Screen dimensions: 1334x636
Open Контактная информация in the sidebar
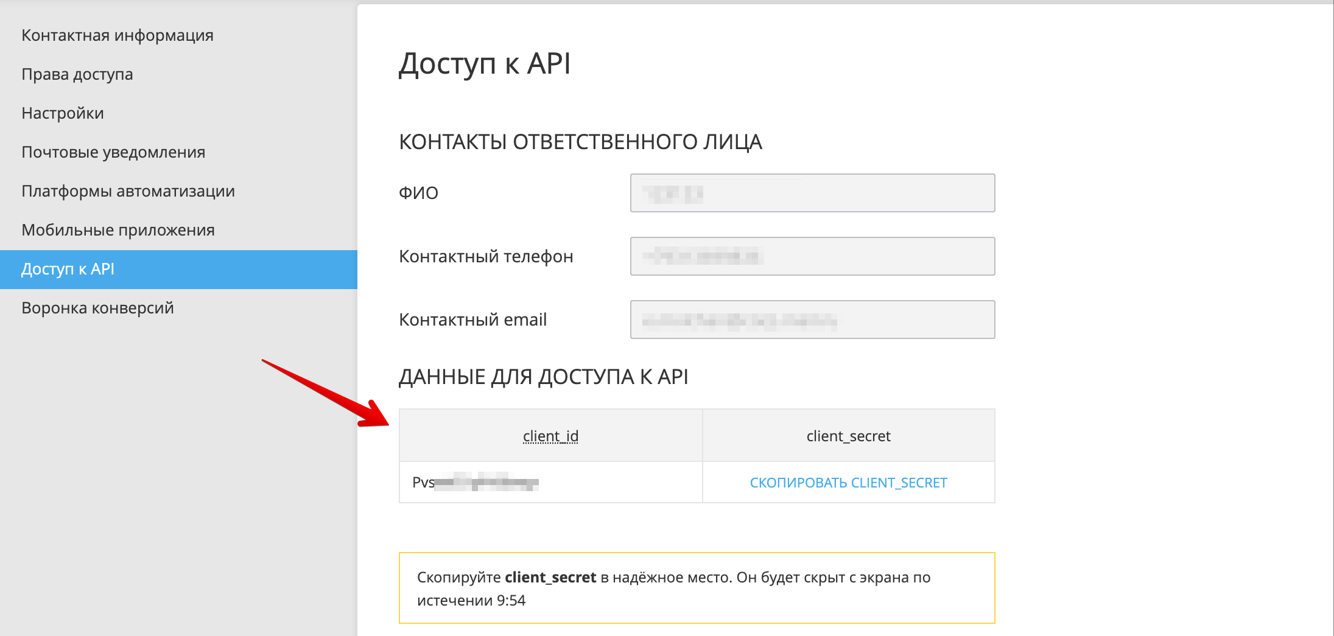(118, 35)
